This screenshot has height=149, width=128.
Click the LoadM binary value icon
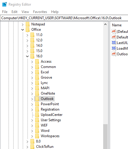tap(114, 48)
